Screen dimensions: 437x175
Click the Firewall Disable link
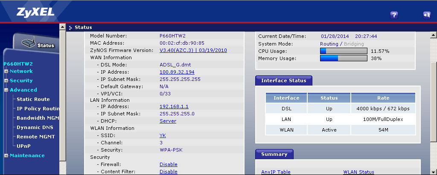coord(168,164)
